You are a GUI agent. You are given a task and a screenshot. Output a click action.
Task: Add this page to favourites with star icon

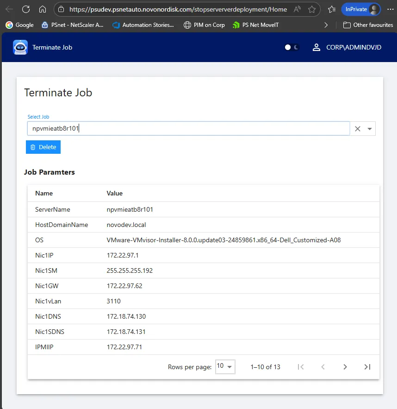pos(312,9)
